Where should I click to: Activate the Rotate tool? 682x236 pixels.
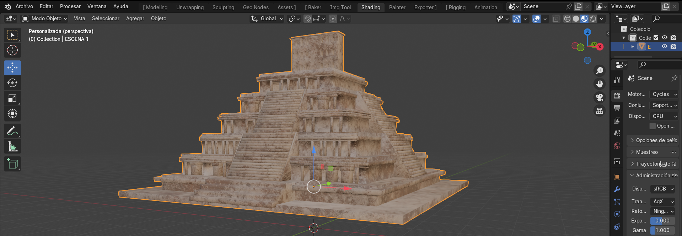[12, 83]
